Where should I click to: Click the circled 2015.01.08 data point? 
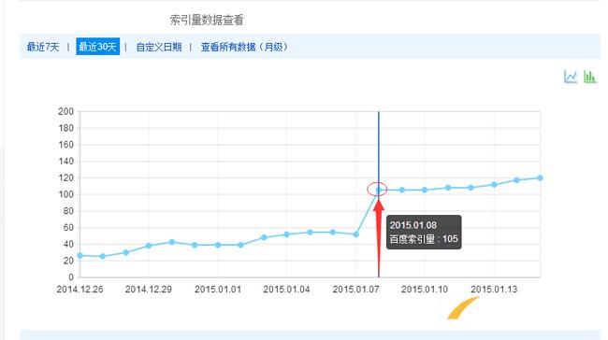pyautogui.click(x=379, y=190)
